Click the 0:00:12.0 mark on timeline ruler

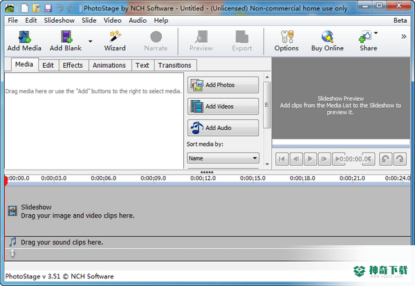point(203,178)
